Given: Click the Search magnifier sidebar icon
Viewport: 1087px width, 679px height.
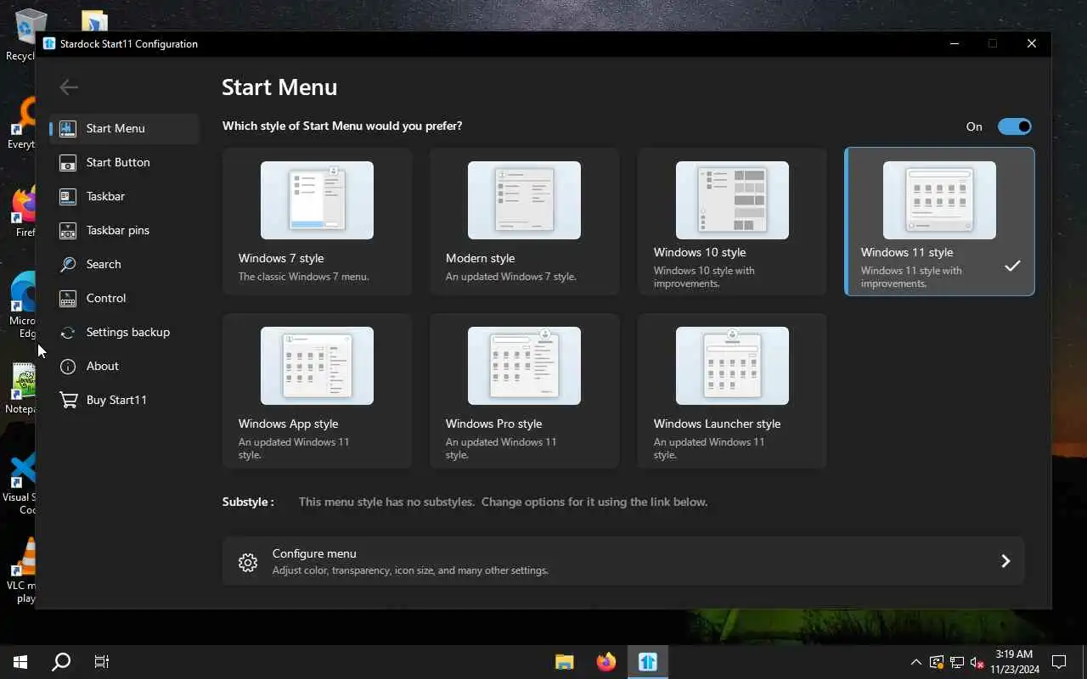Looking at the screenshot, I should click(x=68, y=264).
